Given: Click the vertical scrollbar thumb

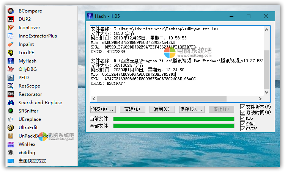Looking at the screenshot, I should click(x=266, y=70).
